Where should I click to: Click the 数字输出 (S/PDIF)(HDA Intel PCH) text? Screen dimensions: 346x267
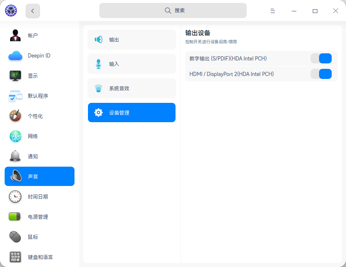pos(228,58)
